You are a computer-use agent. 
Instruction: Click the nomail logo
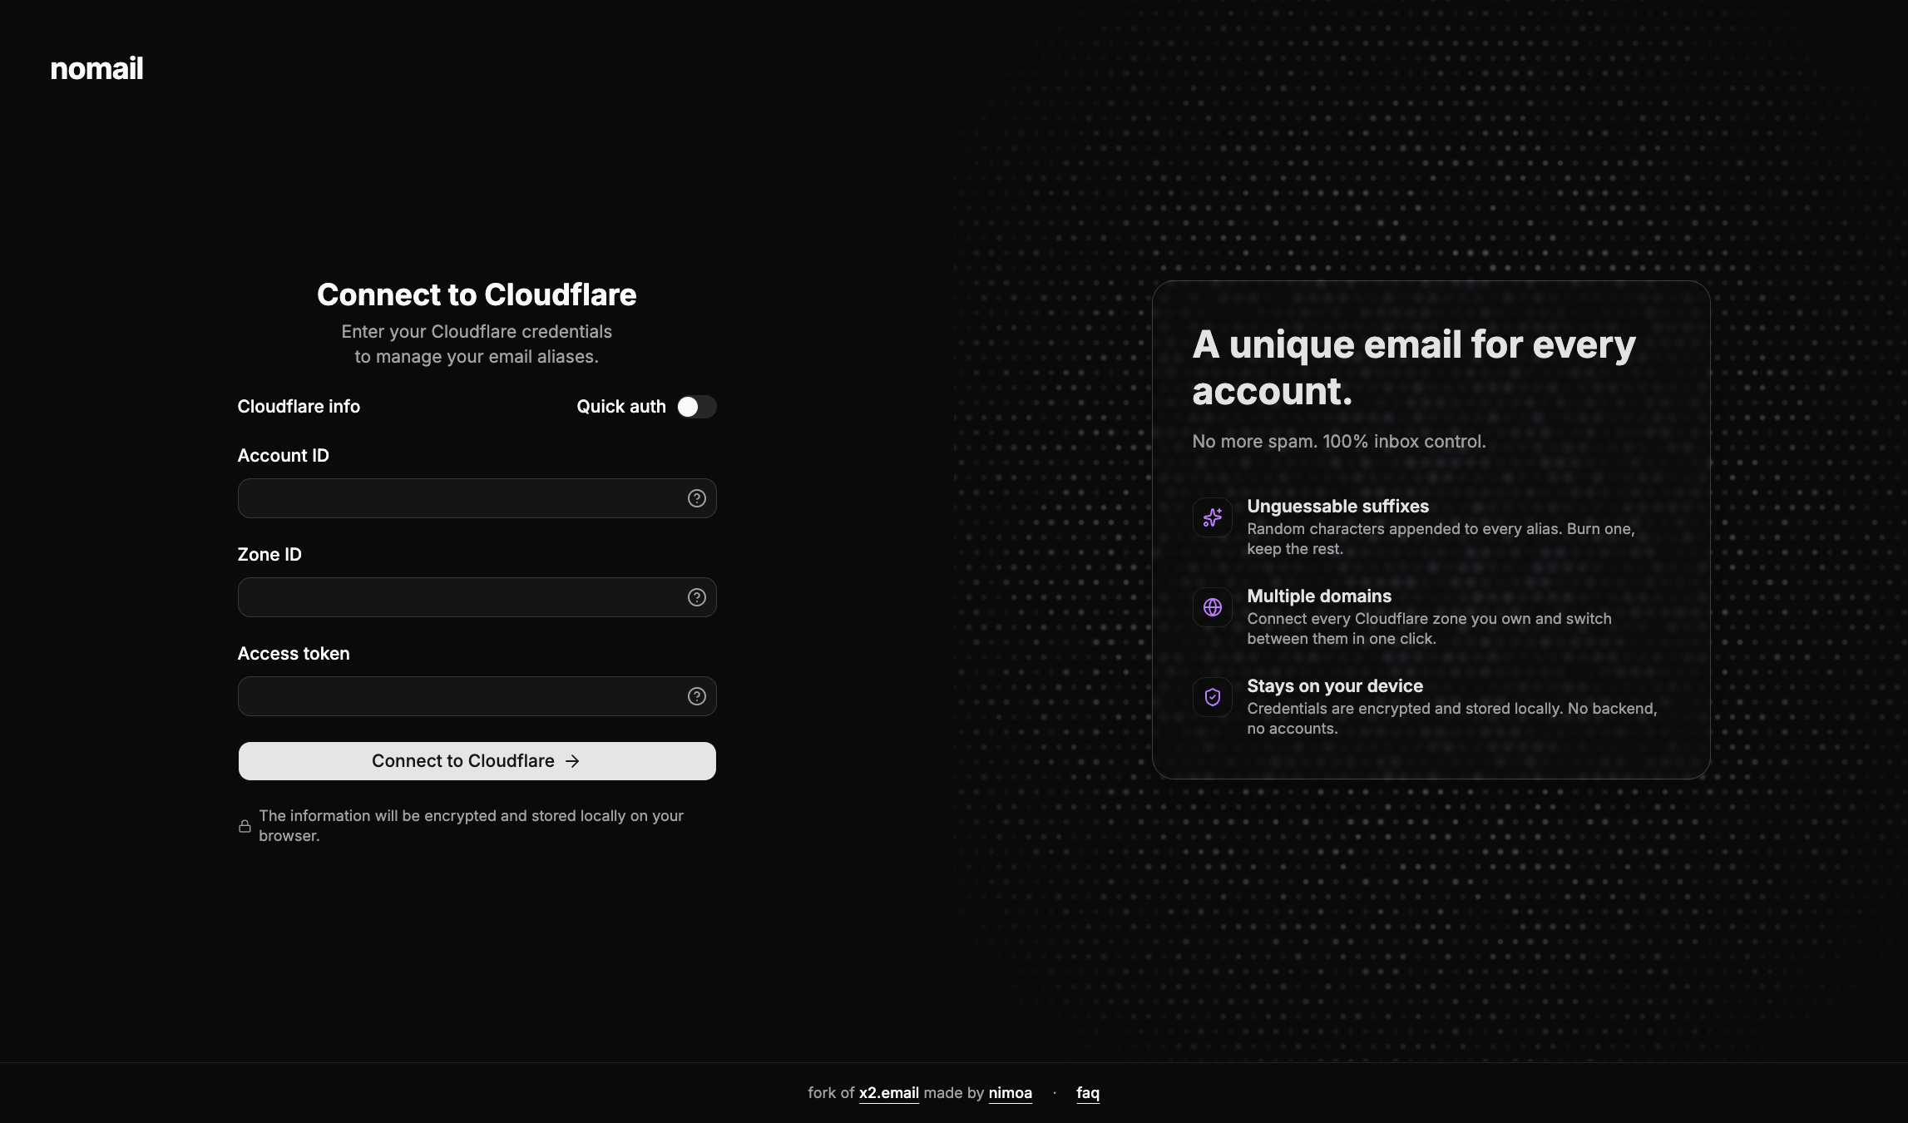click(x=96, y=68)
